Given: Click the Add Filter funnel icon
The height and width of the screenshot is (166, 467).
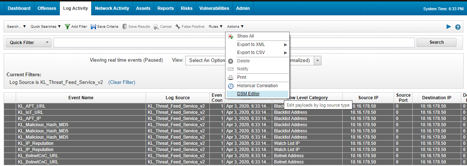Looking at the screenshot, I should pyautogui.click(x=67, y=27).
